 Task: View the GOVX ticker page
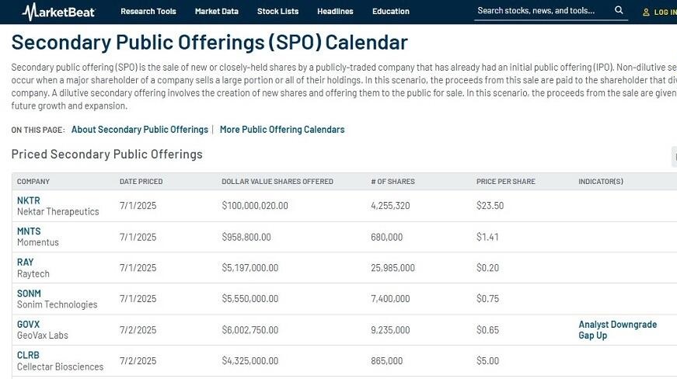pyautogui.click(x=29, y=325)
